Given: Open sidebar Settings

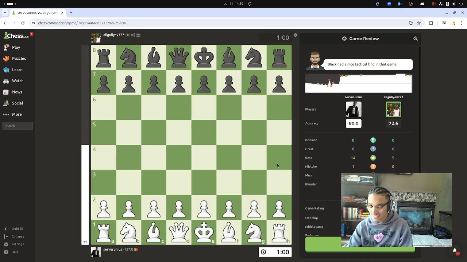Looking at the screenshot, I should [14, 244].
